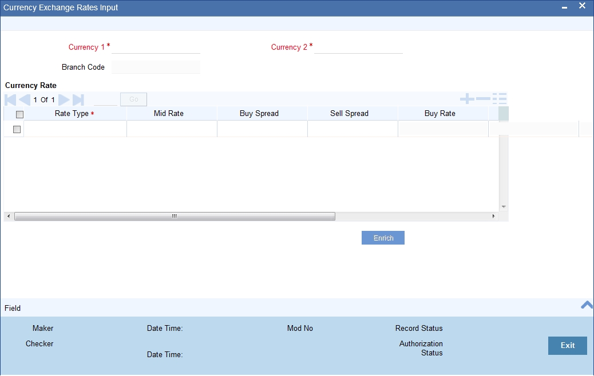
Task: Click the Enrich button
Action: pos(383,238)
